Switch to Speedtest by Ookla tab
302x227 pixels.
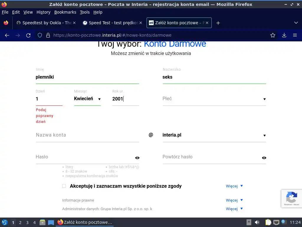[x=46, y=23]
